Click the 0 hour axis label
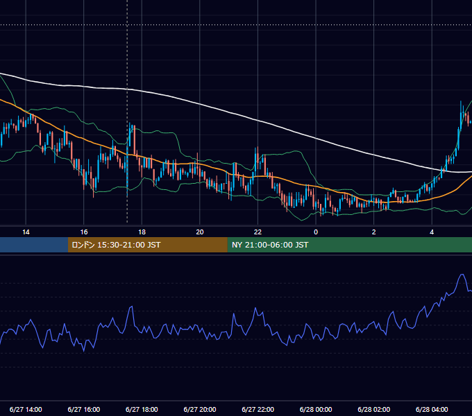Image resolution: width=472 pixels, height=416 pixels. [x=316, y=232]
